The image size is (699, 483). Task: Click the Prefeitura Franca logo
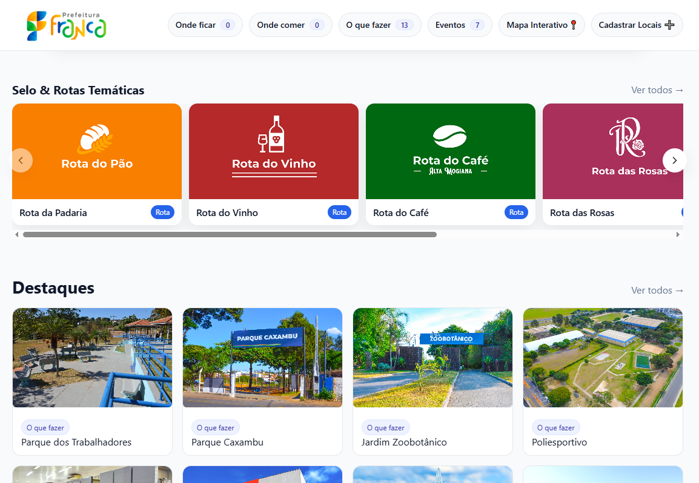(x=67, y=25)
